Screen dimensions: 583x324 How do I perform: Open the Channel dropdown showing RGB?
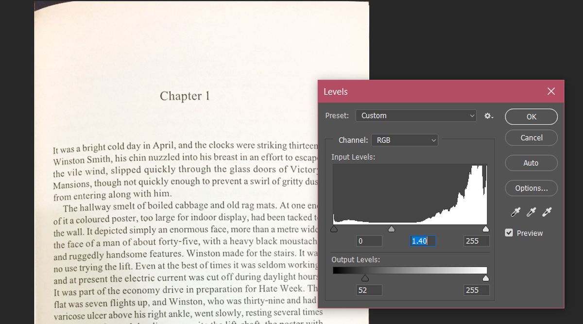pos(405,140)
